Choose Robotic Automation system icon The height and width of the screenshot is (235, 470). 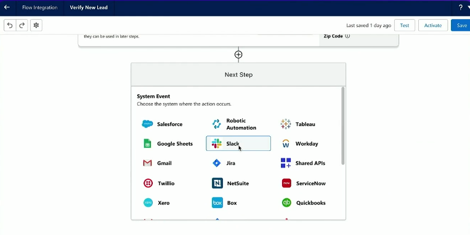click(x=216, y=124)
